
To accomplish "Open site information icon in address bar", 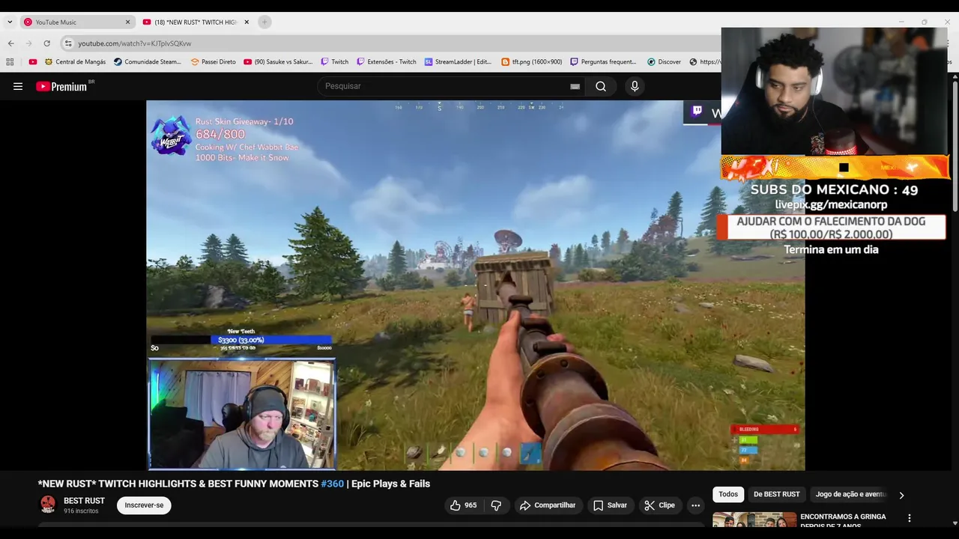I will tap(68, 43).
